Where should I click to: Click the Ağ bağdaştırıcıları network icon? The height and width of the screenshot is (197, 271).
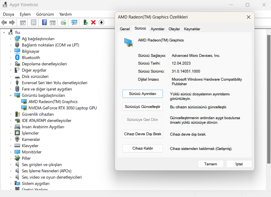[x=17, y=39]
